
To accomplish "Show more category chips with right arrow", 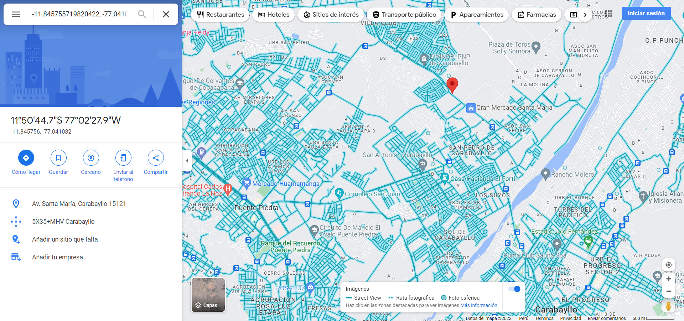I will [585, 15].
